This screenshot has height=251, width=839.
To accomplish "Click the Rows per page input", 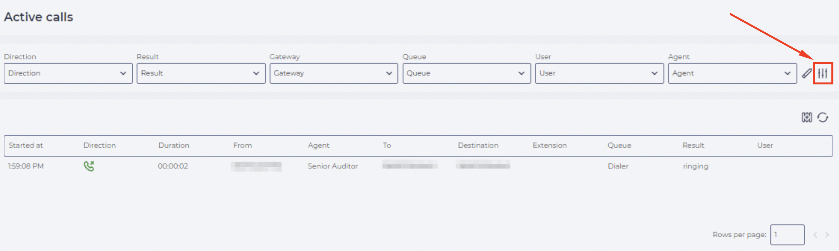I will tap(787, 234).
